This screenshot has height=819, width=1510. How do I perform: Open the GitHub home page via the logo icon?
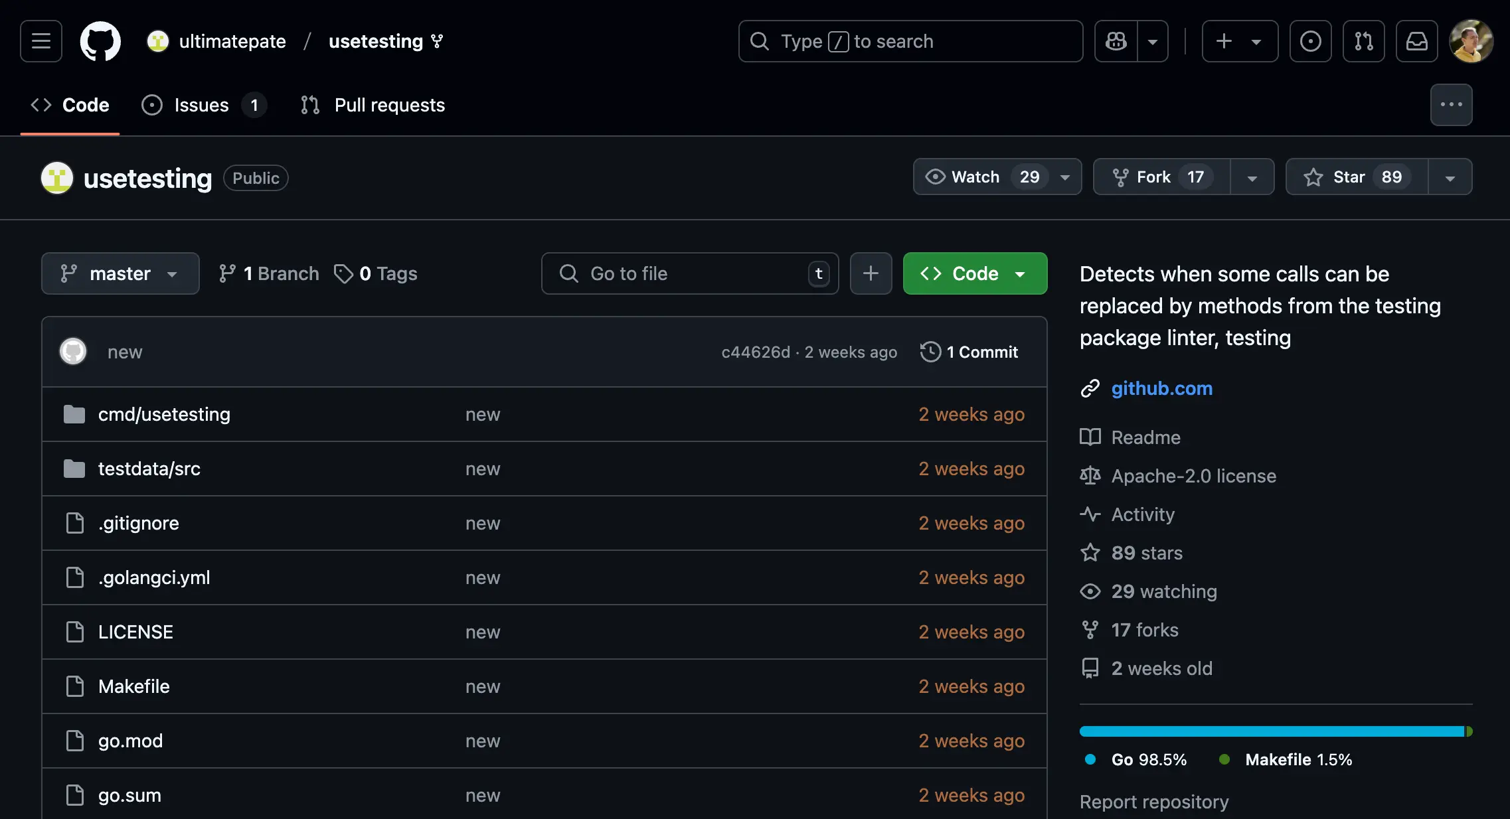coord(100,41)
